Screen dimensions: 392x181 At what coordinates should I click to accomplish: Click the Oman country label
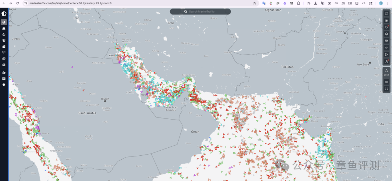(x=195, y=132)
